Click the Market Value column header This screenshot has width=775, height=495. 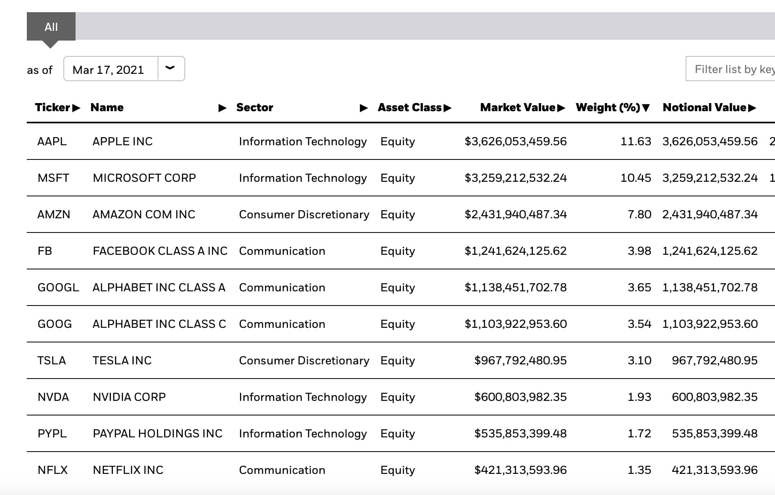[517, 108]
